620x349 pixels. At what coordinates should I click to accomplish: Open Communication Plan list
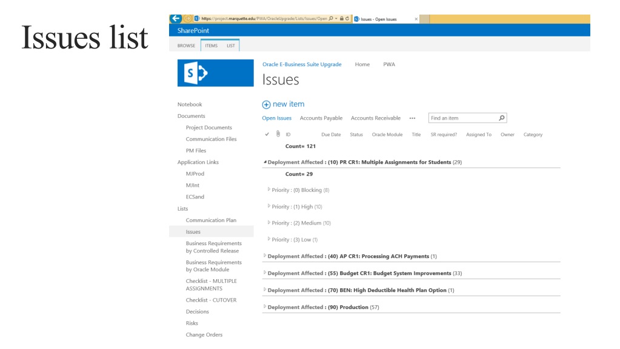click(211, 220)
